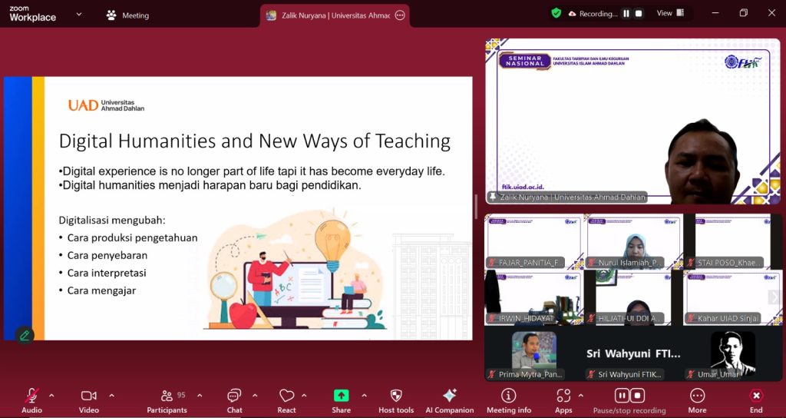Open the View layout menu
The height and width of the screenshot is (418, 786).
coord(669,13)
